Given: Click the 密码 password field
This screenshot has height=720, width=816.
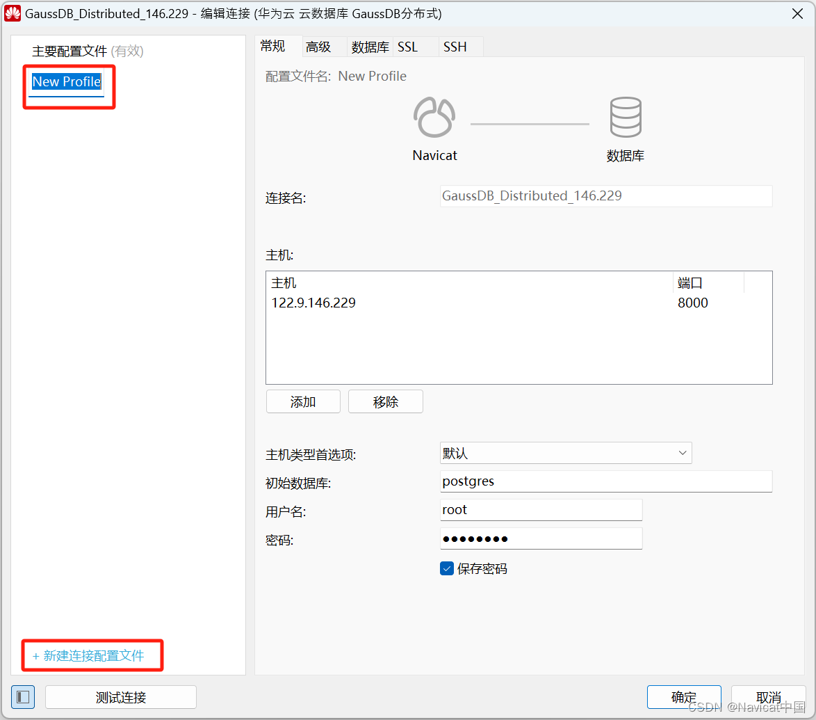Looking at the screenshot, I should 541,538.
